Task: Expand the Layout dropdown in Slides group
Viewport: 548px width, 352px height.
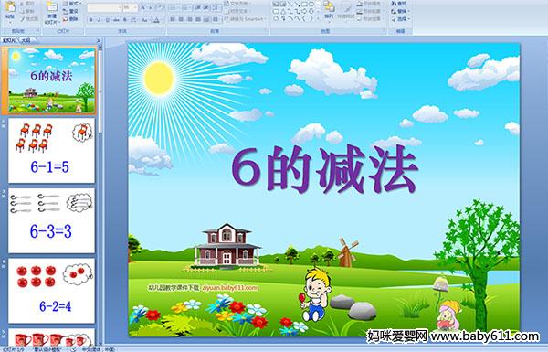Action: 71,4
